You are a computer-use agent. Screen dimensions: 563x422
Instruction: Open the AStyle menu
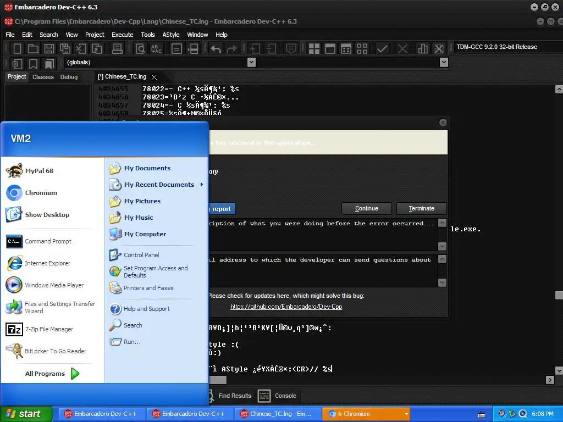pyautogui.click(x=170, y=35)
